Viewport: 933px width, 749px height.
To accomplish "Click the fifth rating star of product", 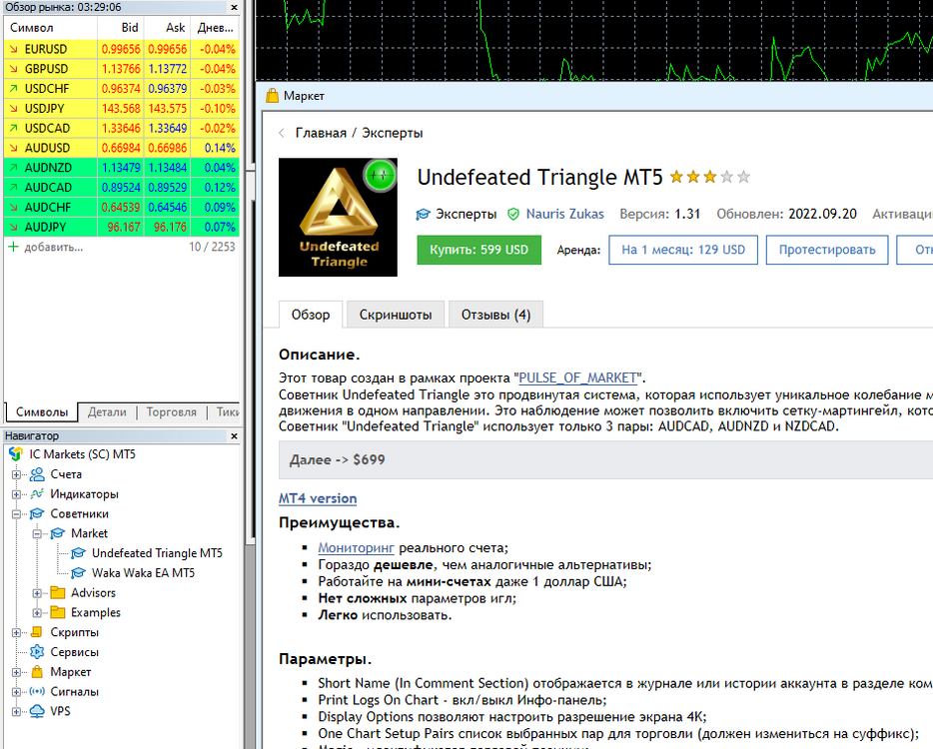I will click(743, 177).
